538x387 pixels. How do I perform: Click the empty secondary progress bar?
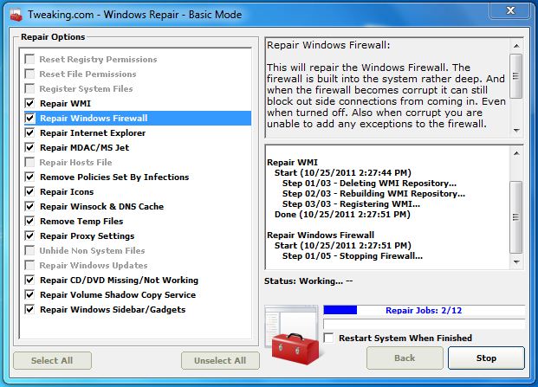coord(425,324)
